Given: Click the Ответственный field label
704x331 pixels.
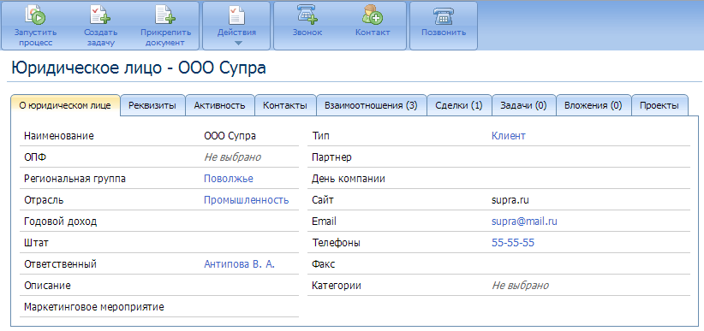Looking at the screenshot, I should (60, 264).
